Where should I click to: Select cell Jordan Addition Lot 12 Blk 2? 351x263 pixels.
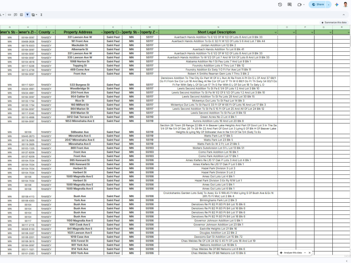coord(218,45)
